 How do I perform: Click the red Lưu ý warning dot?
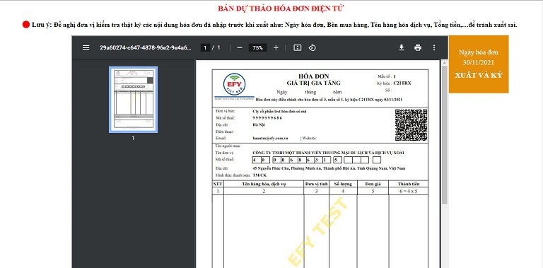click(x=26, y=25)
